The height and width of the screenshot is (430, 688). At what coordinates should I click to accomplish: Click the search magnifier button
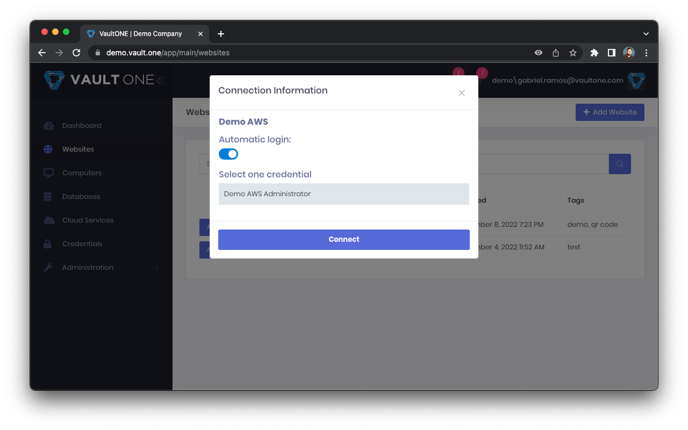point(620,164)
